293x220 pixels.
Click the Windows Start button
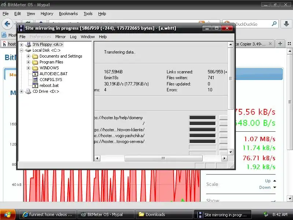point(8,214)
